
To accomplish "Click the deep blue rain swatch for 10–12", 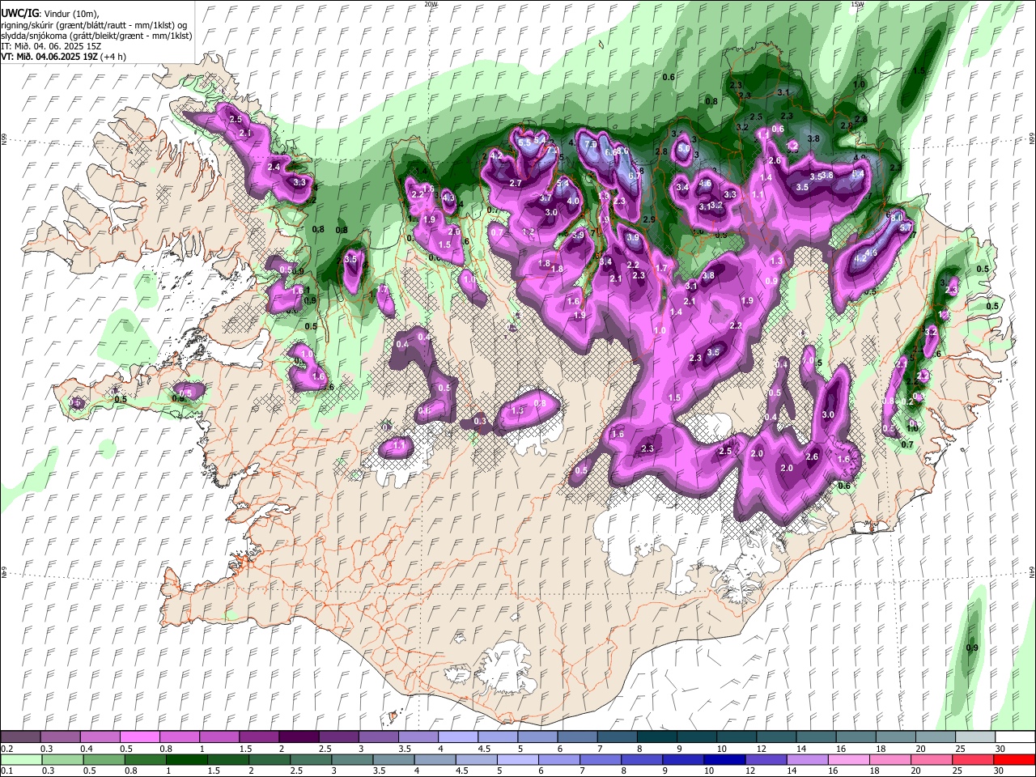I will [x=724, y=759].
